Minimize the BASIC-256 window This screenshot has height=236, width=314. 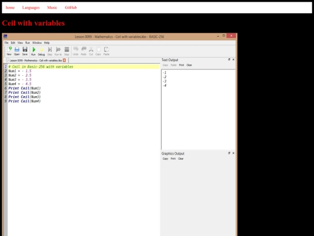pyautogui.click(x=218, y=36)
